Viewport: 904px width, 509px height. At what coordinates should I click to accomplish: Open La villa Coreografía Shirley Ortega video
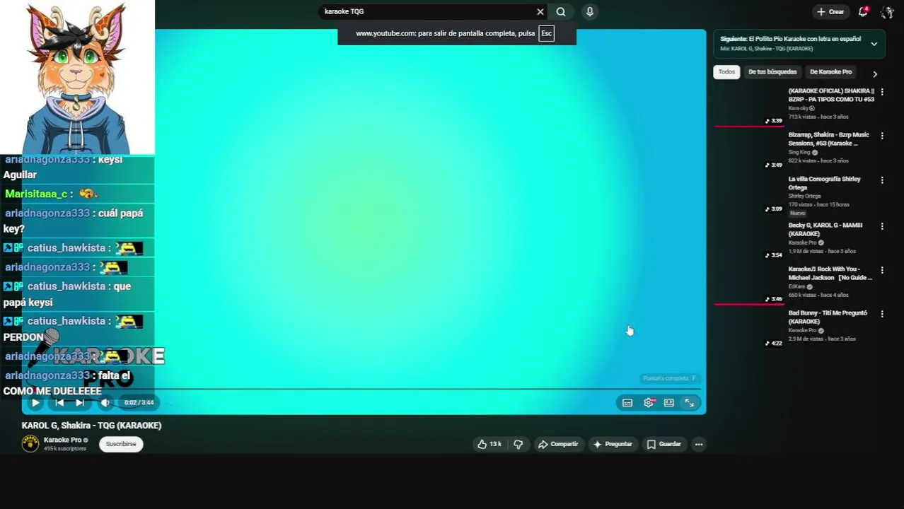824,183
